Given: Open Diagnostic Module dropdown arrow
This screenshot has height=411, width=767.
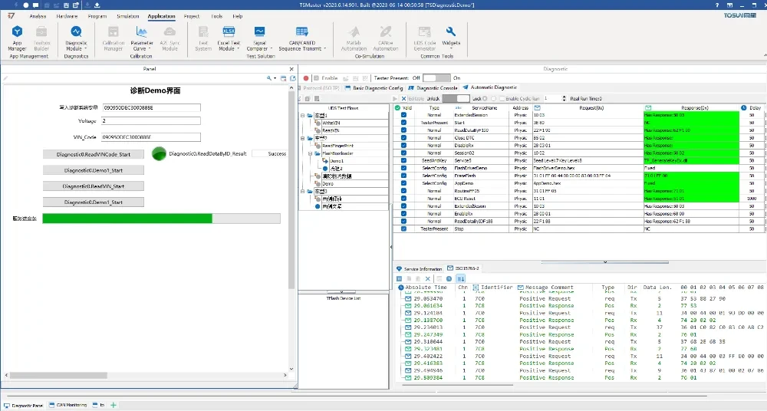Looking at the screenshot, I should click(85, 49).
